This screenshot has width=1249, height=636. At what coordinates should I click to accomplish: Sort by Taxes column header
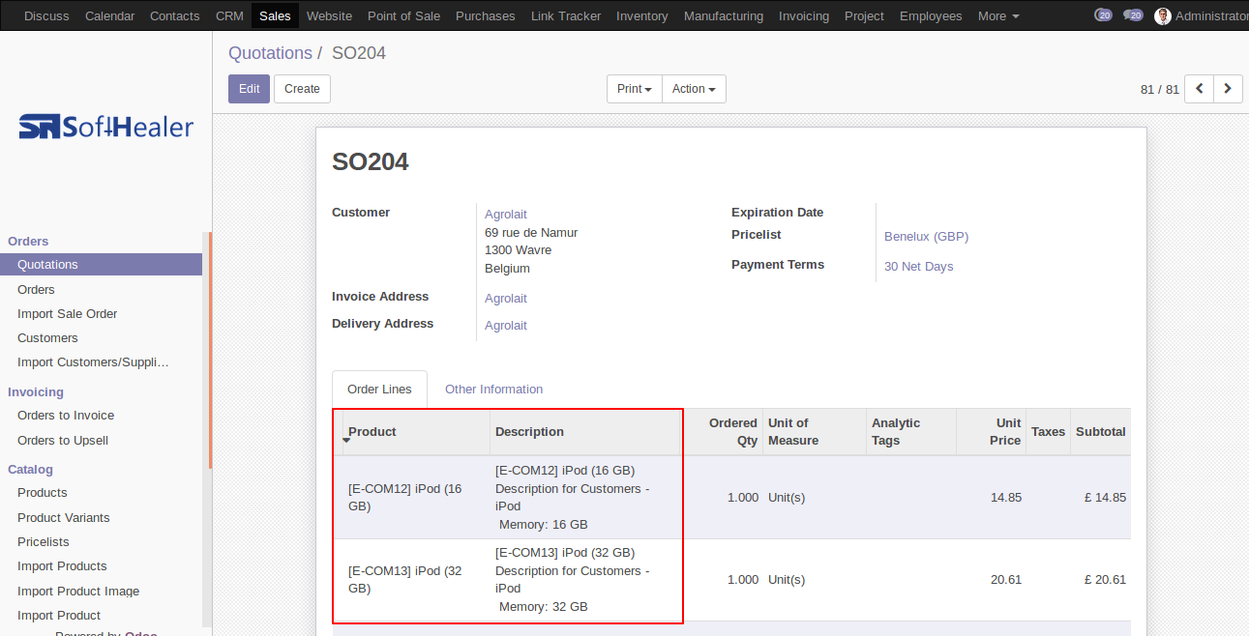coord(1048,432)
